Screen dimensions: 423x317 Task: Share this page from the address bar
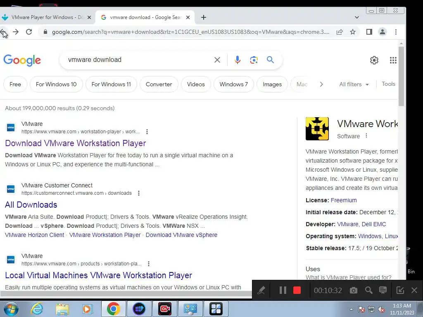[340, 32]
